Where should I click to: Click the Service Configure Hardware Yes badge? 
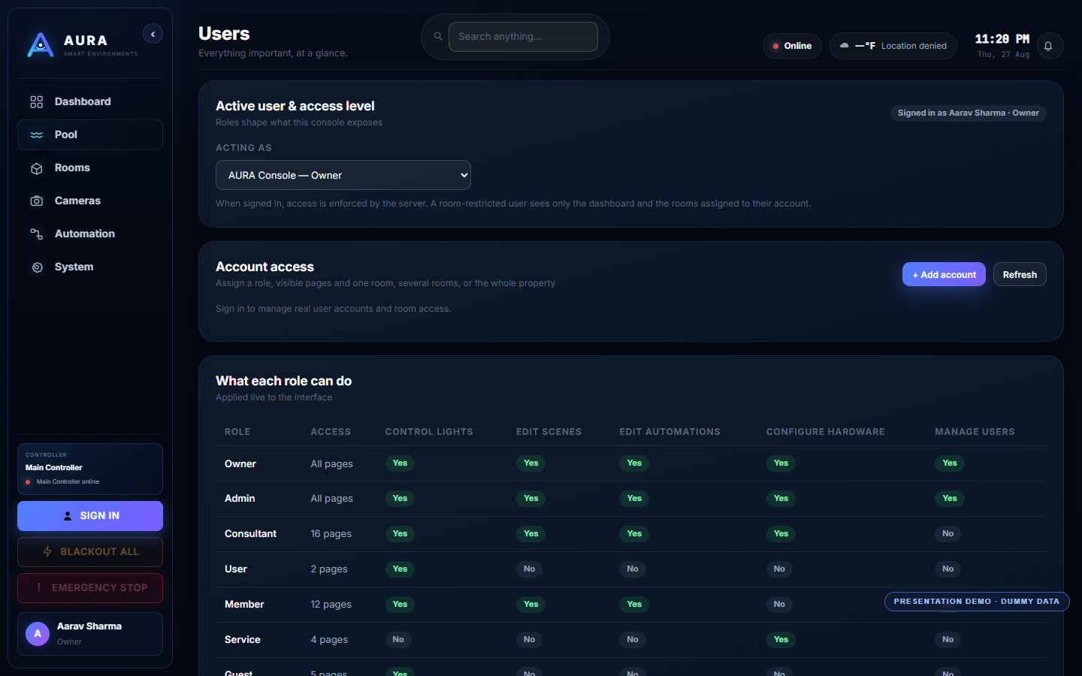(x=781, y=640)
